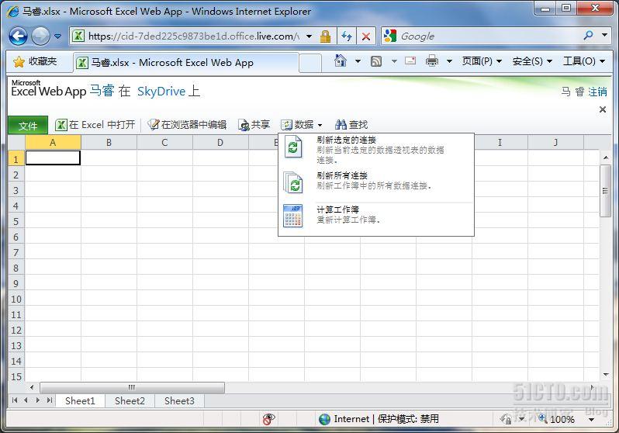Expand the address bar history dropdown
This screenshot has height=433, width=619.
tap(309, 36)
